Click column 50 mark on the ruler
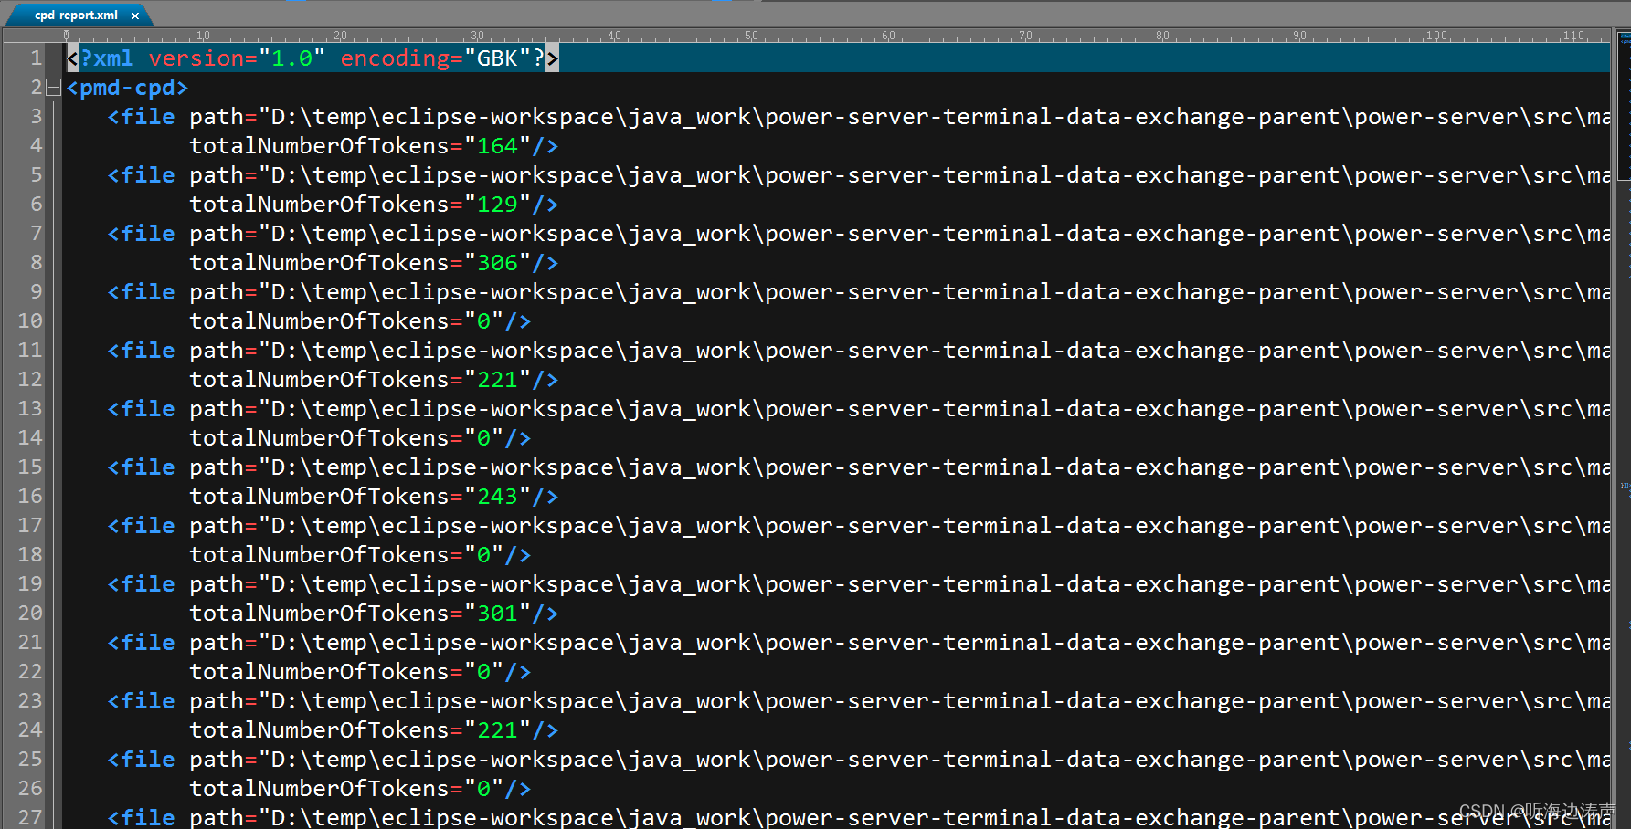The width and height of the screenshot is (1631, 829). coord(751,36)
